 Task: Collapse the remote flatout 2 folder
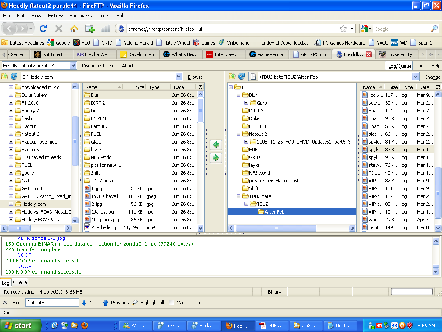point(238,134)
